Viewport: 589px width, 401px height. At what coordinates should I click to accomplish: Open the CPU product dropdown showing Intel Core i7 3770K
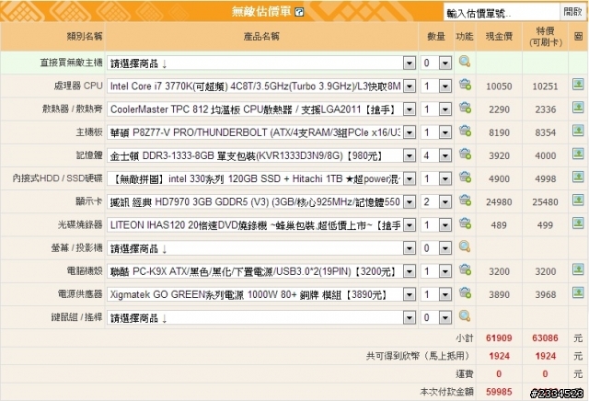tap(261, 86)
